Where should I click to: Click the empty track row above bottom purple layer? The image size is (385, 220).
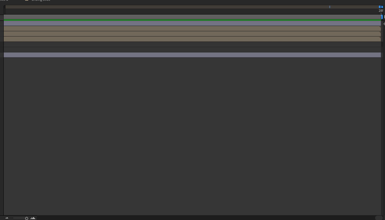[x=192, y=50]
